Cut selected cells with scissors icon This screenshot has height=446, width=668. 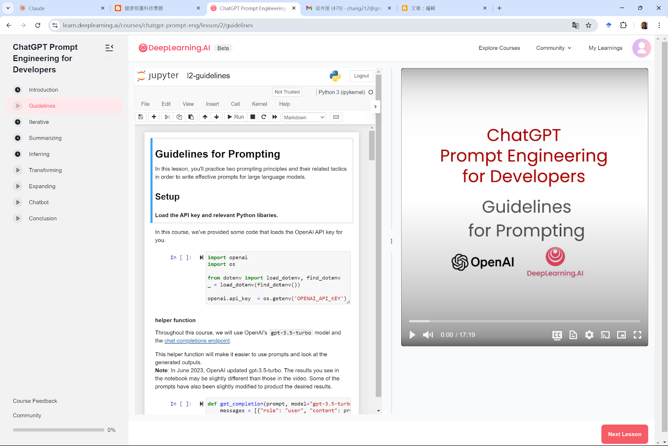point(167,117)
